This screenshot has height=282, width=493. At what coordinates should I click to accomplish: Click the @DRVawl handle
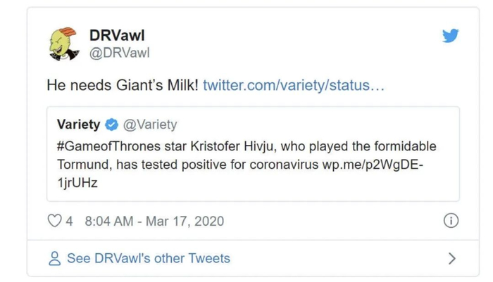[119, 53]
